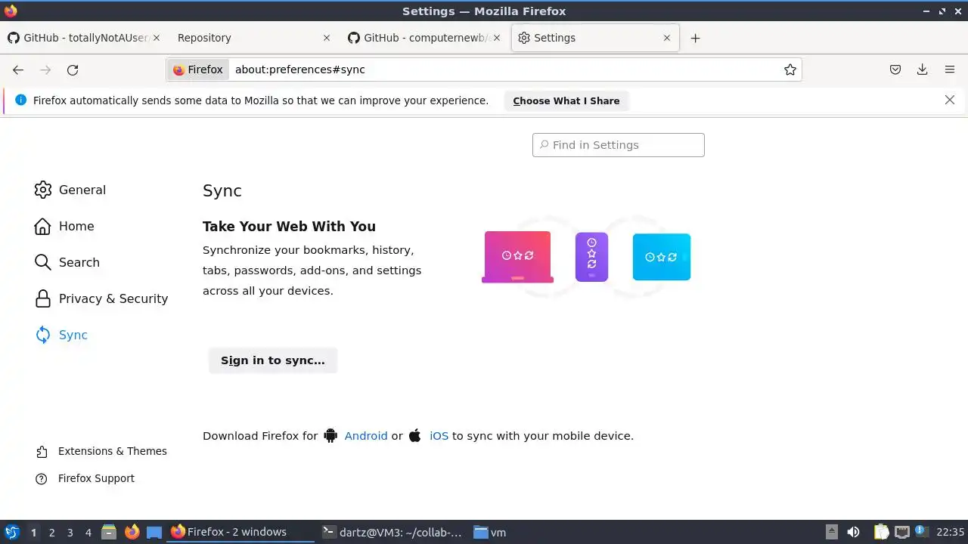Launch the file manager taskbar icon
The image size is (968, 544).
click(109, 532)
